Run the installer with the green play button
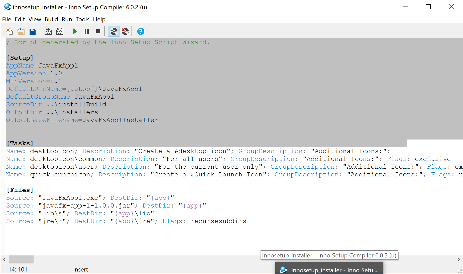463x274 pixels. pyautogui.click(x=75, y=31)
